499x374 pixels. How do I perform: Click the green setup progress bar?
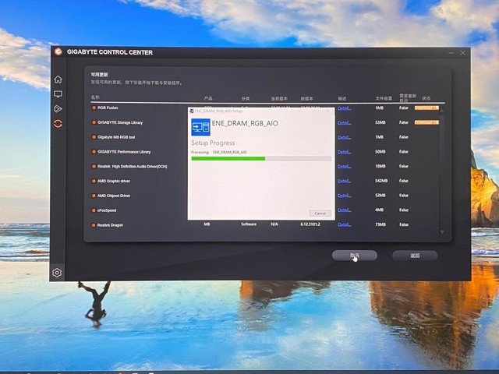click(261, 158)
